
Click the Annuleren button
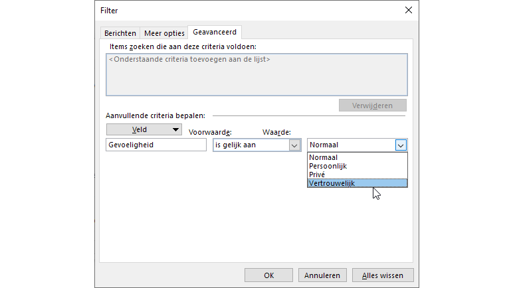point(322,275)
